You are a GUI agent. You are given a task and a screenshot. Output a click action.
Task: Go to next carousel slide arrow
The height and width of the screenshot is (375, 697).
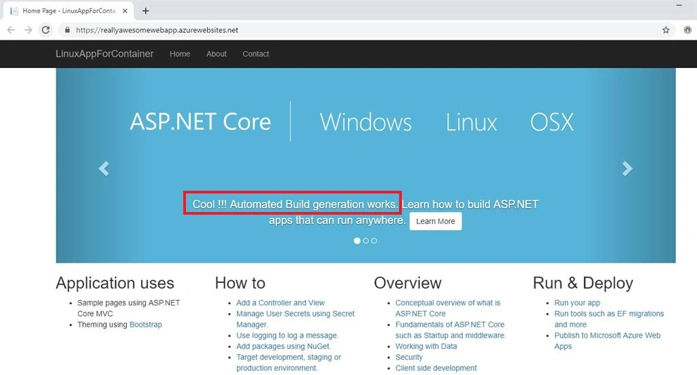coord(627,168)
